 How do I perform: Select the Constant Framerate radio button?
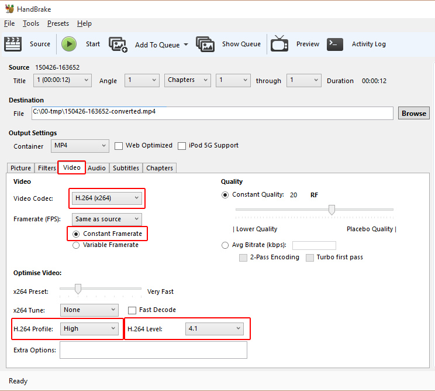click(x=76, y=234)
